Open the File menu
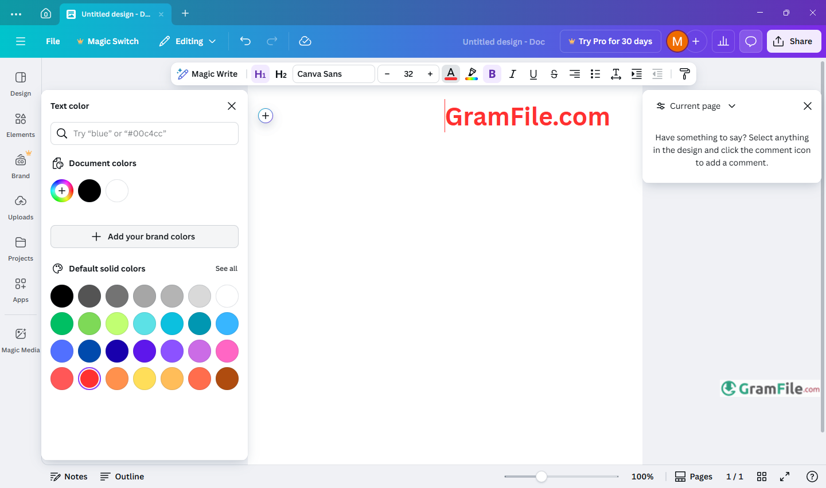This screenshot has height=488, width=826. [x=53, y=41]
